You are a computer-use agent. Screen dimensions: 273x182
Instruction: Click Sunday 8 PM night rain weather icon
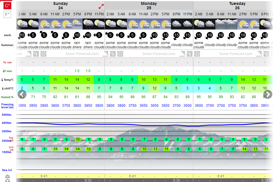88,24
